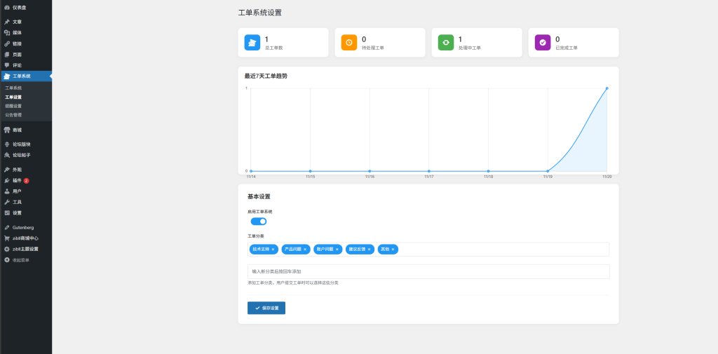This screenshot has width=718, height=354.
Task: Click the 11/20 data point on chart
Action: pos(607,88)
